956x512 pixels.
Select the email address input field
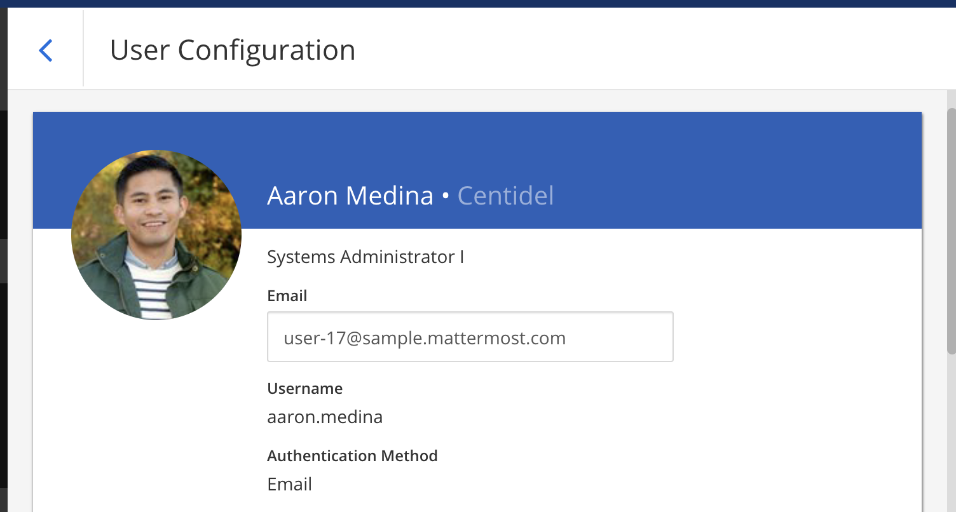tap(470, 337)
